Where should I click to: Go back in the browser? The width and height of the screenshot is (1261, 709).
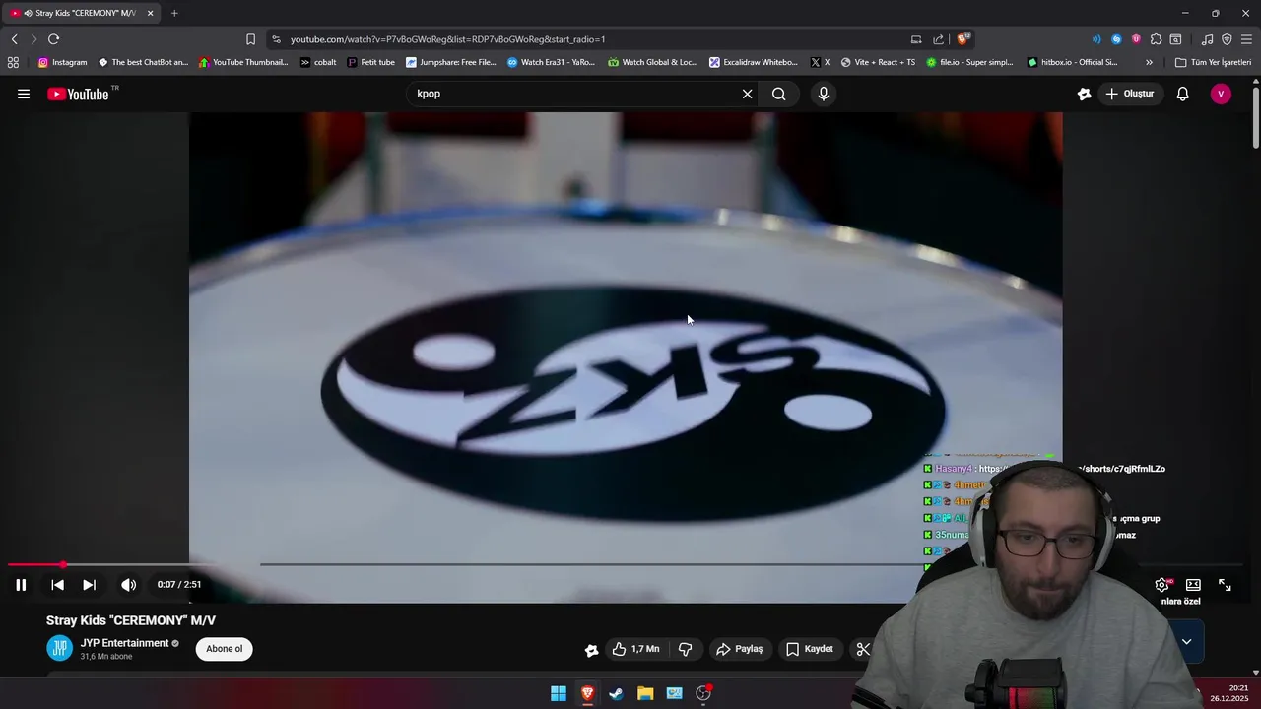[14, 39]
